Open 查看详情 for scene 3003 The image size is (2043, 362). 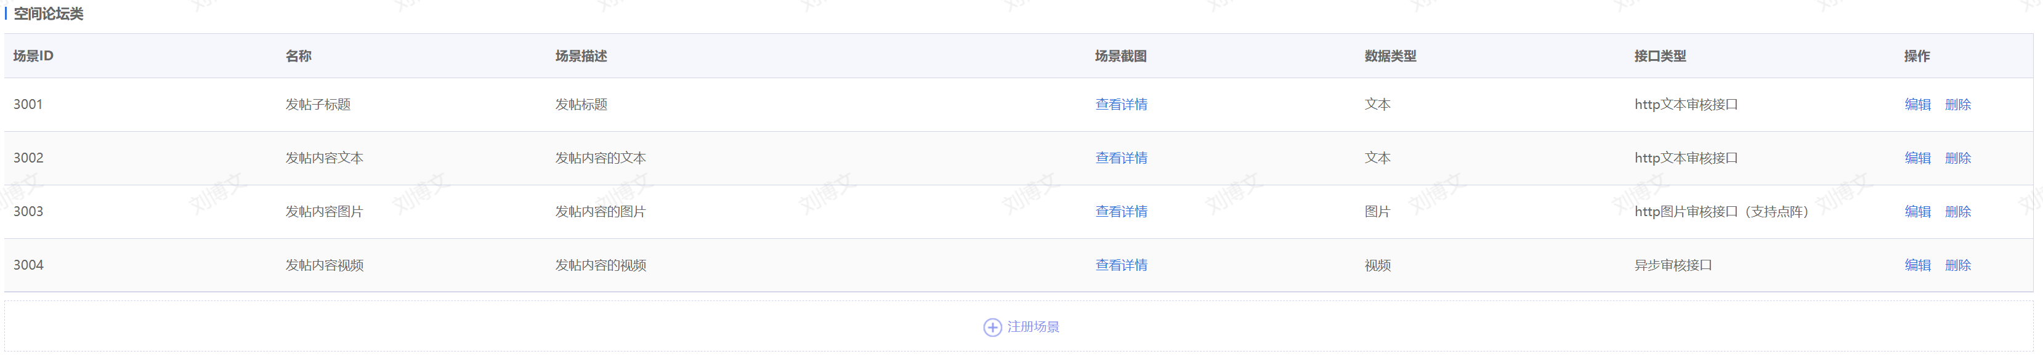(x=1120, y=212)
